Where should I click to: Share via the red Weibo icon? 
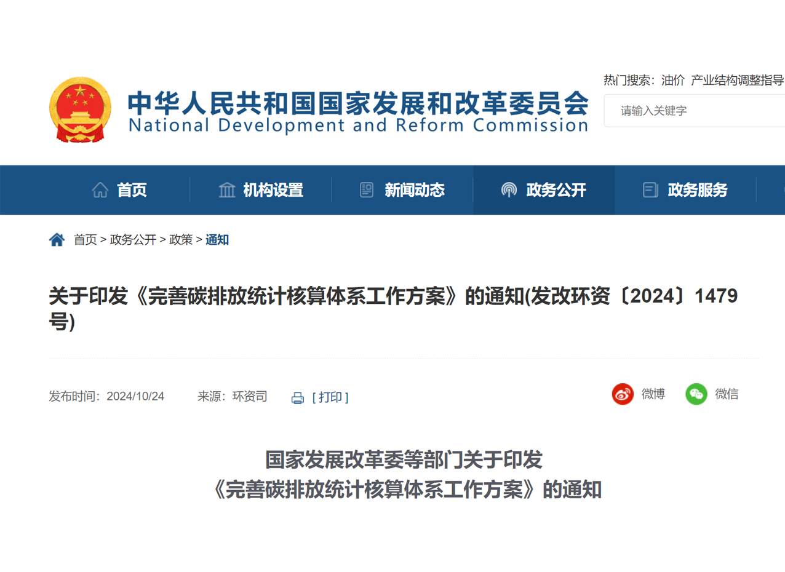click(623, 394)
